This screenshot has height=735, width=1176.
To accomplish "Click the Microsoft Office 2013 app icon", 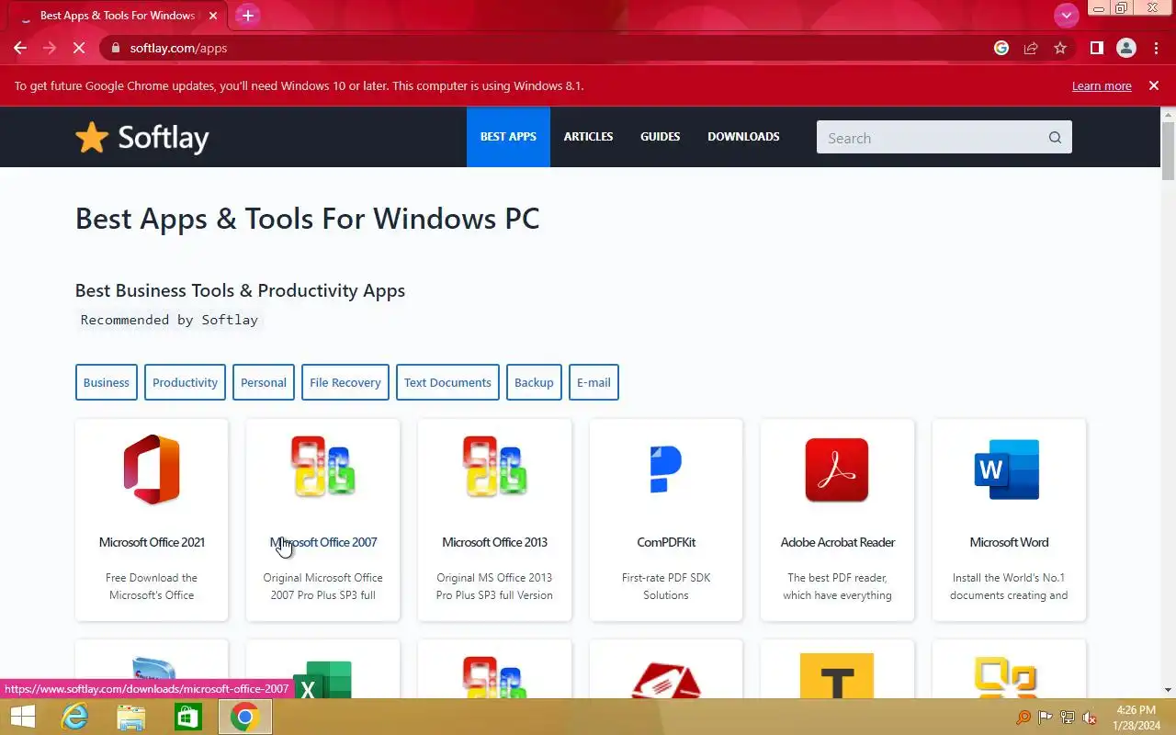I will click(x=494, y=467).
